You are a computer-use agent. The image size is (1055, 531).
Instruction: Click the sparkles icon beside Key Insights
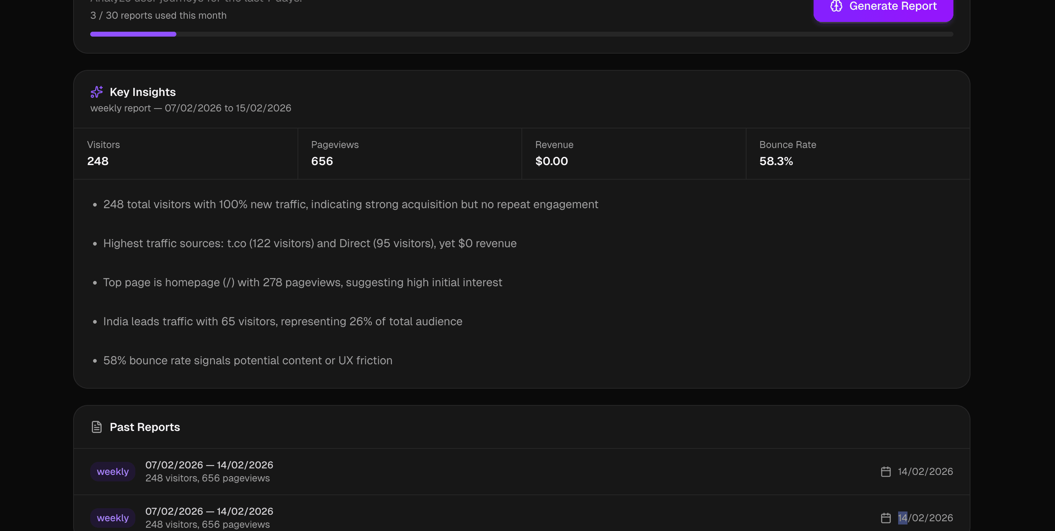tap(96, 92)
